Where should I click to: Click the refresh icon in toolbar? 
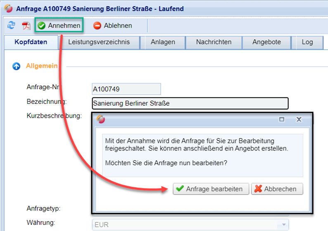pos(11,26)
